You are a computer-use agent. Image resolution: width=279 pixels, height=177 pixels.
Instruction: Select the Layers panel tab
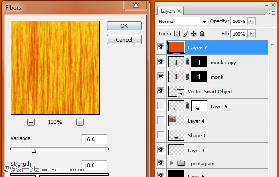pos(170,11)
